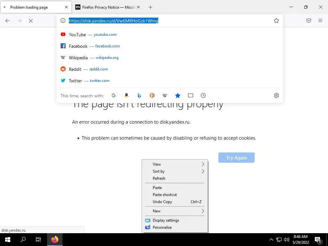328x246 pixels.
Task: Click Firefox icon in the taskbar
Action: [54, 240]
